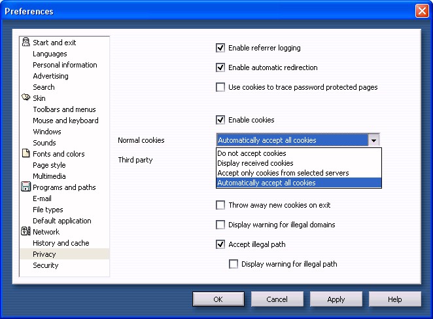433x319 pixels.
Task: Click the Programs and paths disk icon
Action: click(26, 187)
